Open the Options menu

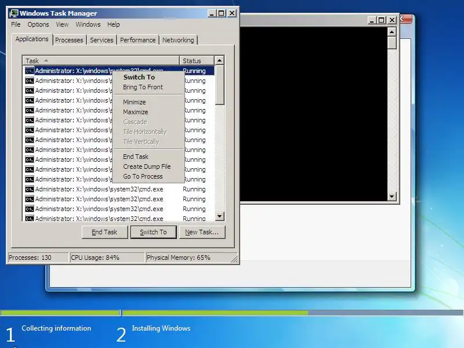(38, 24)
